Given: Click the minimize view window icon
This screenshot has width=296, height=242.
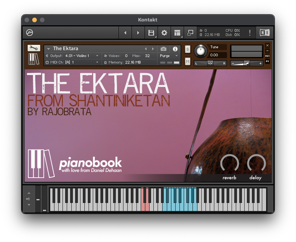Looking at the screenshot, I should tap(190, 33).
